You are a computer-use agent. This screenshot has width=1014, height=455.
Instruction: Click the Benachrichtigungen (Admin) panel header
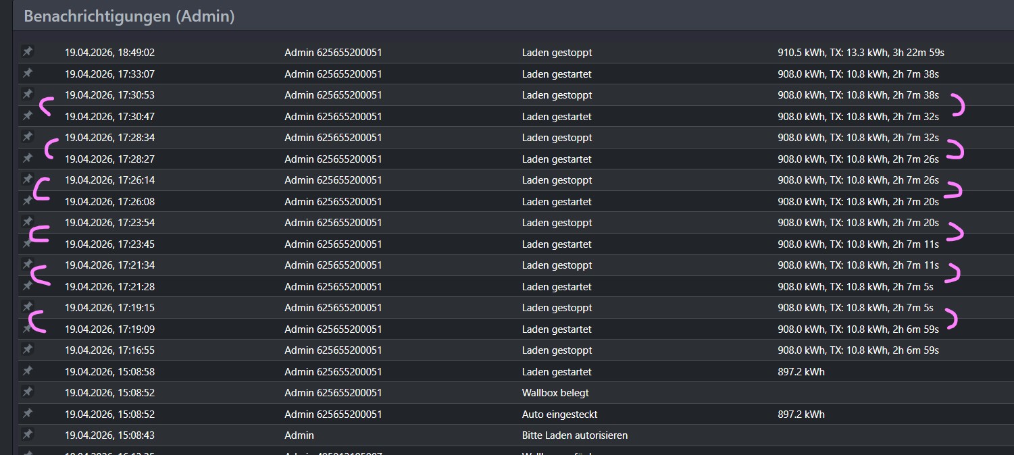click(129, 16)
